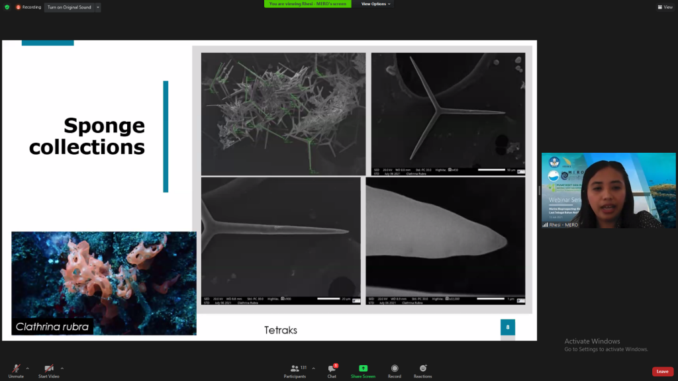The image size is (678, 381).
Task: Select Rhesi - MERO's video thumbnail
Action: click(608, 190)
